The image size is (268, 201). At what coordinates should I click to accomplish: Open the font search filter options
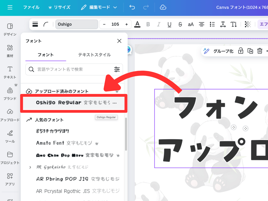(x=118, y=69)
